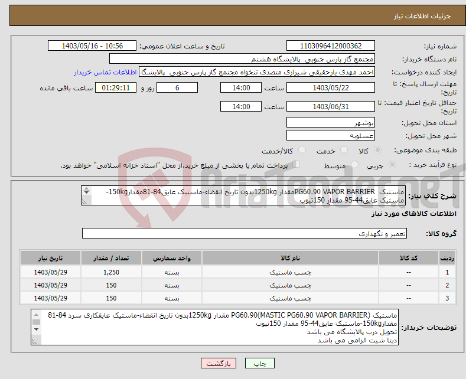This screenshot has width=466, height=379.
Task: Click the delivery province field بوشهر
Action: pyautogui.click(x=331, y=122)
